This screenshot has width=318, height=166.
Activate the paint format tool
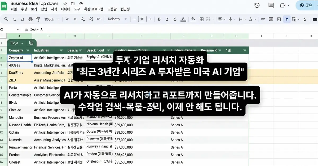pos(38,19)
